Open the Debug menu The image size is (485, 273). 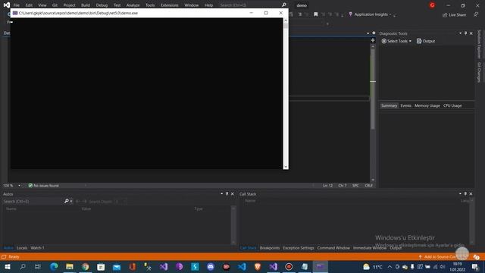(x=102, y=5)
